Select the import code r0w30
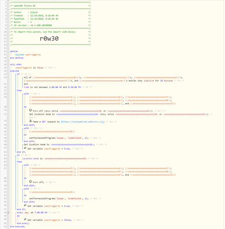 (x=49, y=38)
